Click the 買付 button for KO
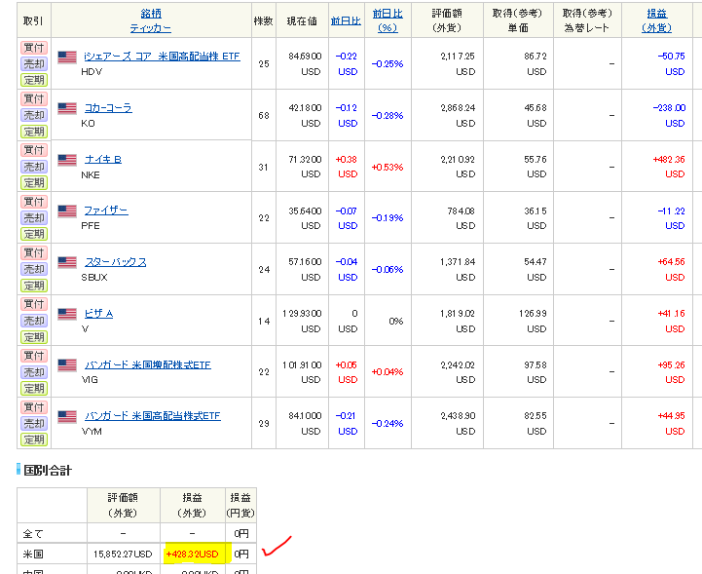702x574 pixels. coord(34,99)
